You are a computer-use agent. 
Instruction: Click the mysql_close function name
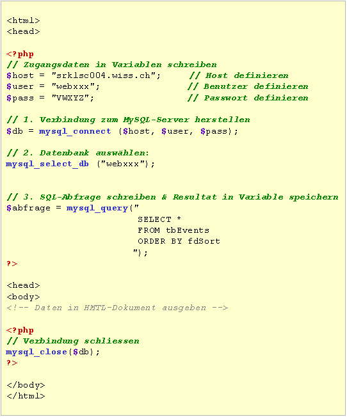(36, 352)
